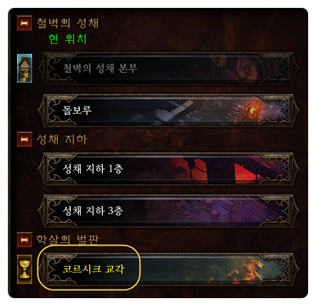Choose the 성채 지하 1층 waypoint
Screen dimensions: 316x306
point(168,169)
